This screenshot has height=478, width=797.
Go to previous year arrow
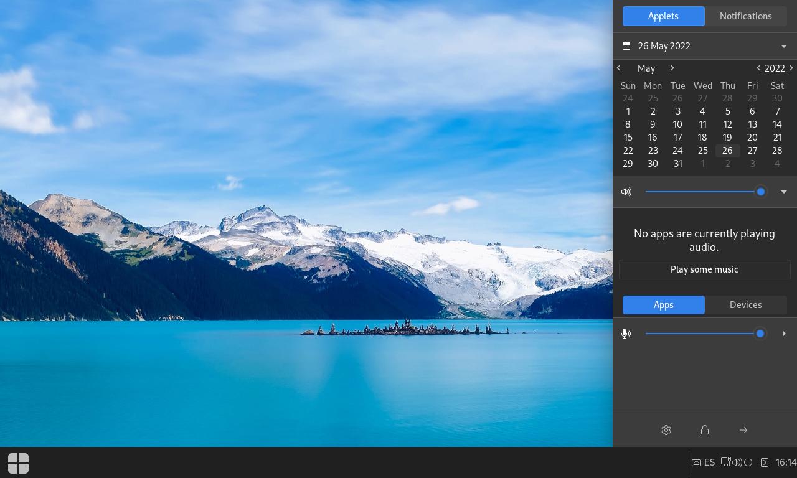coord(758,68)
